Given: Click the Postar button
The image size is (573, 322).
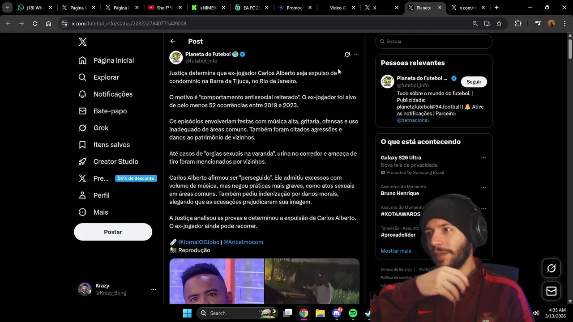Looking at the screenshot, I should (113, 232).
